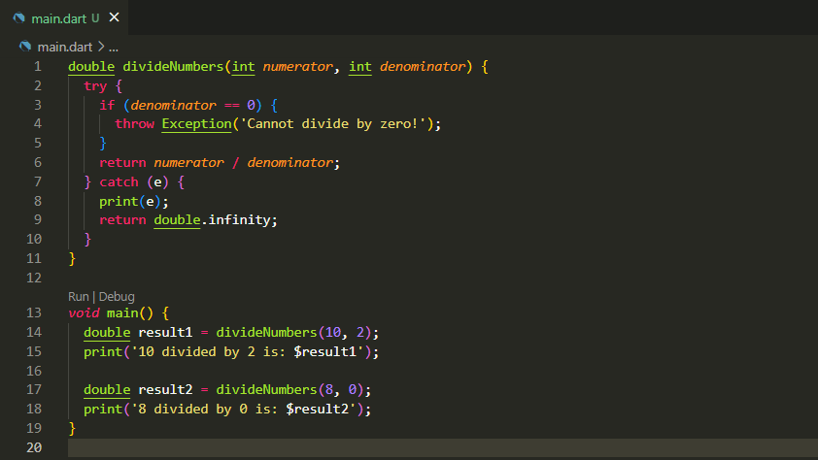Click the Dart file icon in the tab
Image resolution: width=818 pixels, height=460 pixels.
pos(19,18)
